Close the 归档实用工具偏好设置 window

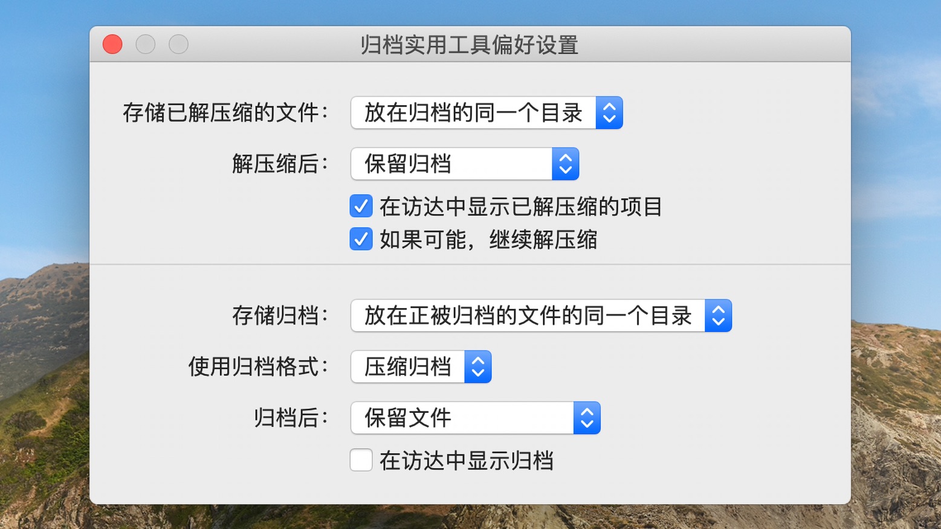tap(112, 44)
